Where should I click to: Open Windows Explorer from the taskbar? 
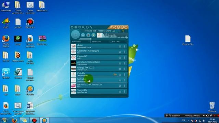[x=24, y=120]
